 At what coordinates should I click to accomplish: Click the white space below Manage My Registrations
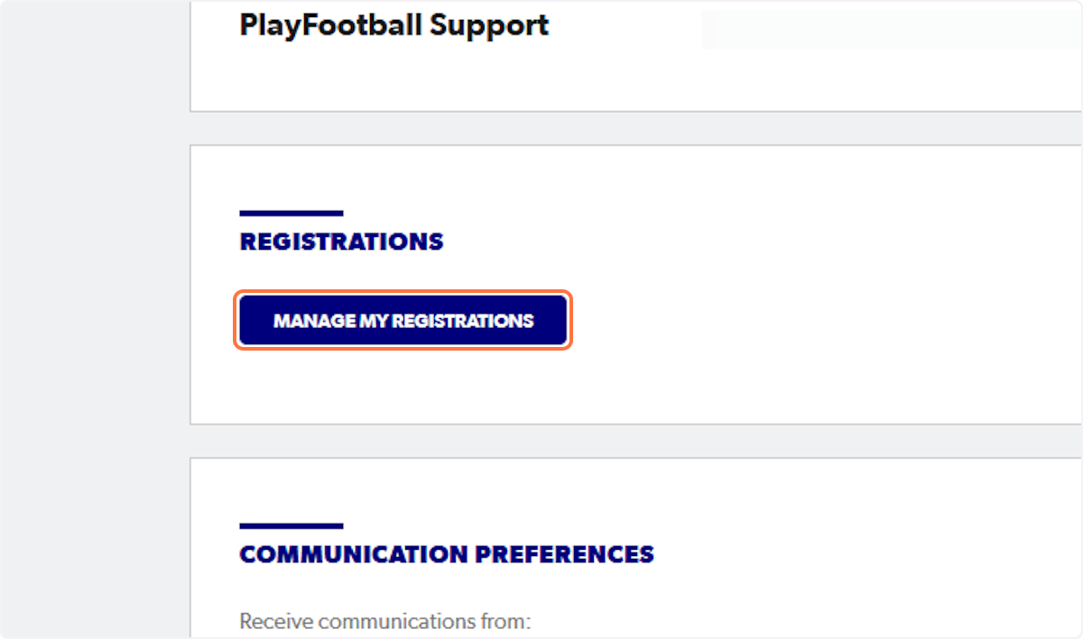tap(403, 388)
